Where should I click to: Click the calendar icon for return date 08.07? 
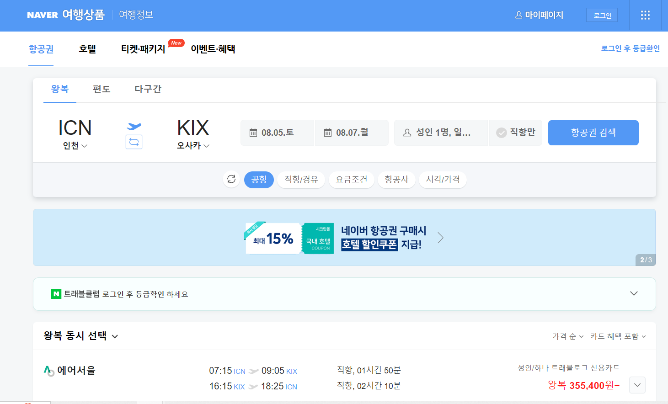327,132
